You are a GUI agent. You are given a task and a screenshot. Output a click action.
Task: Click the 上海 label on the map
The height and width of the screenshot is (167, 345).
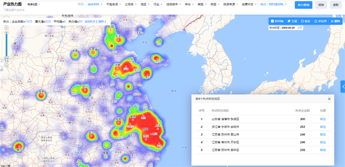point(158,126)
